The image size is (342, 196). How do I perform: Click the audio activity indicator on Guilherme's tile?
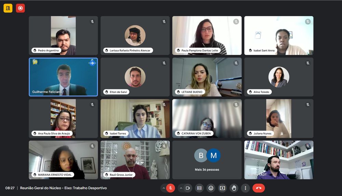pos(92,63)
